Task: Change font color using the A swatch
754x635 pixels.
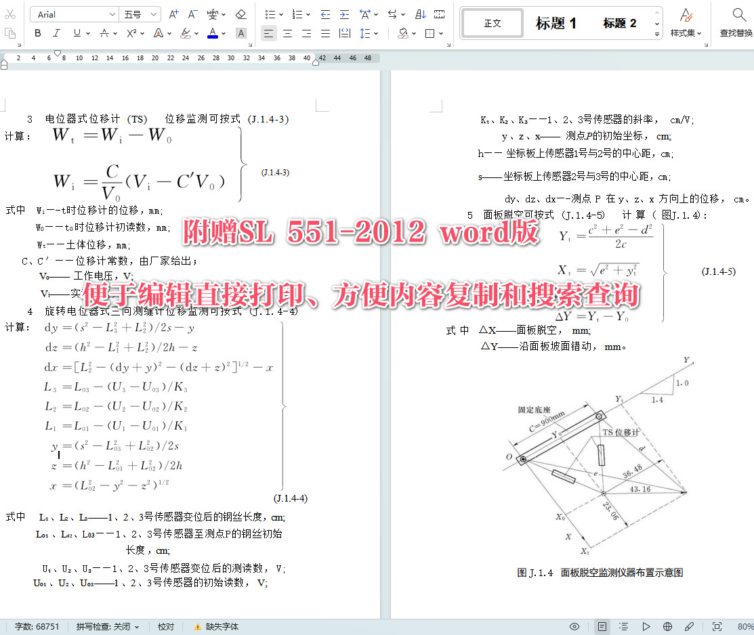Action: 211,33
